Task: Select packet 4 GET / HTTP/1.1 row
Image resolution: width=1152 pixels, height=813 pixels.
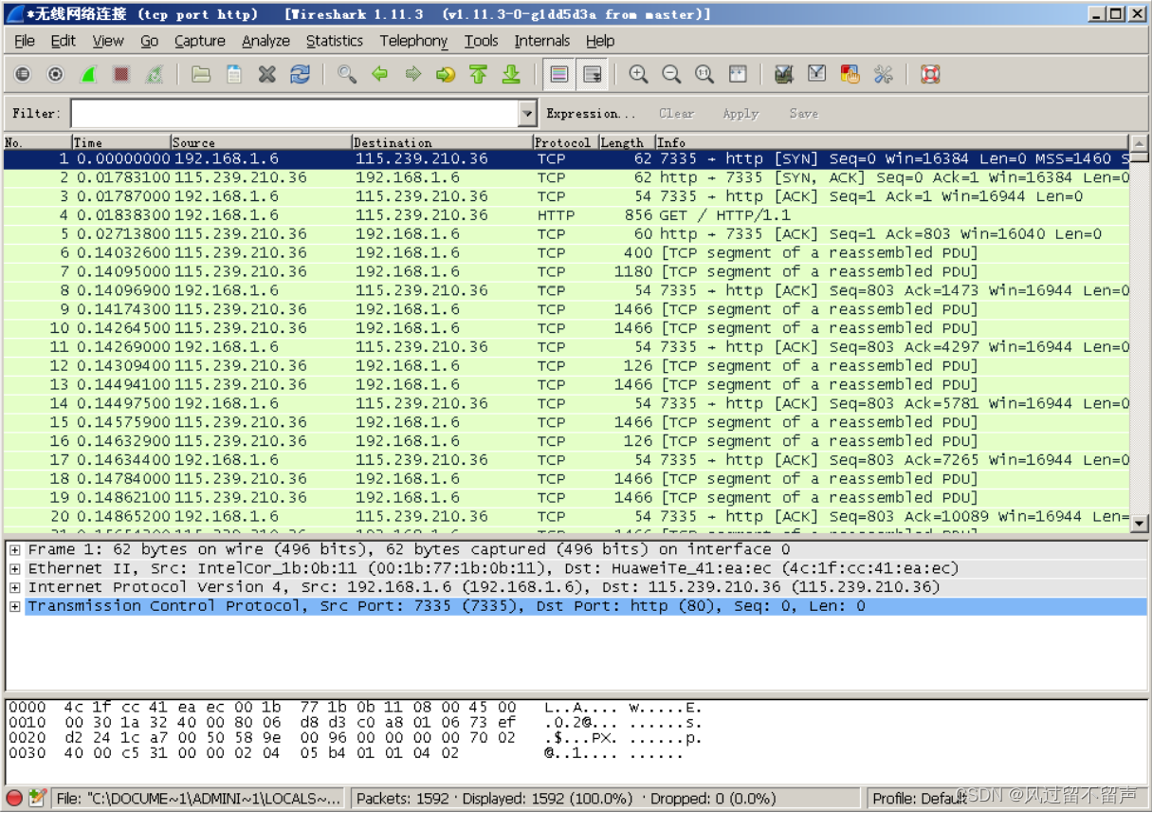Action: [566, 215]
